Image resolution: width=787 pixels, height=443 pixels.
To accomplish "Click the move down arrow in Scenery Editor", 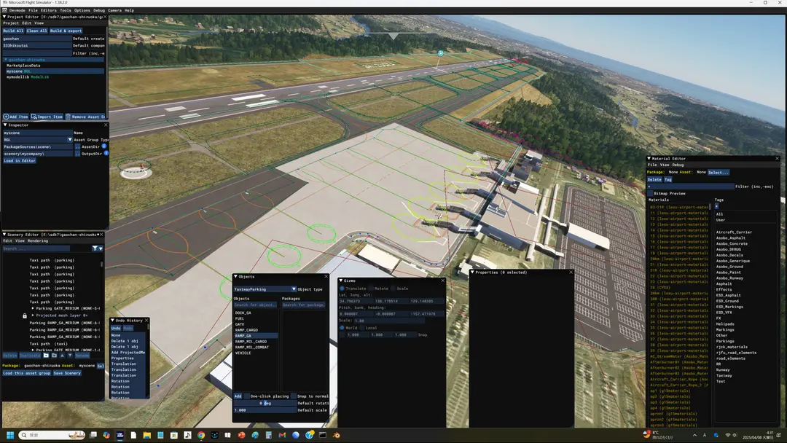I will point(70,356).
